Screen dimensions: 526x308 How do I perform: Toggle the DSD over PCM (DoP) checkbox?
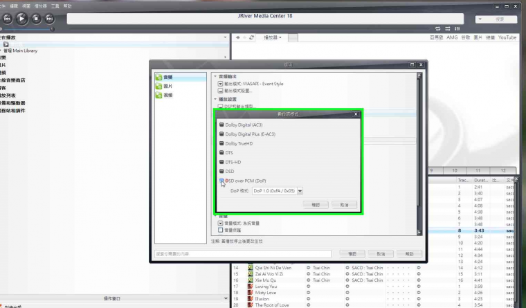click(x=221, y=181)
